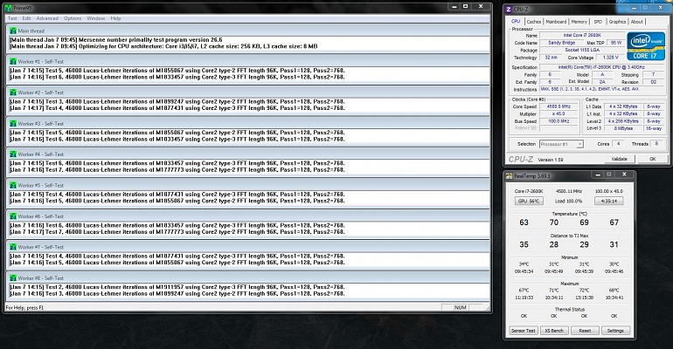Click the Worker #2 Self-Test icon
Screen dimensions: 673x349
click(13, 92)
